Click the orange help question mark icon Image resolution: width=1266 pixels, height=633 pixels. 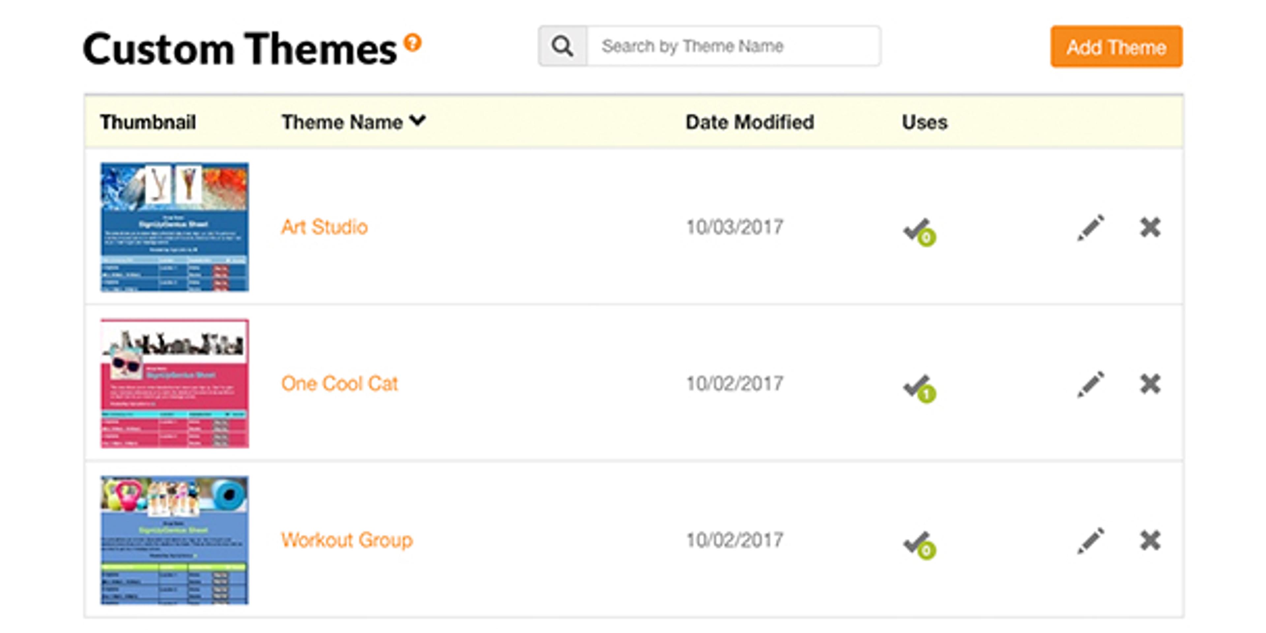tap(412, 42)
